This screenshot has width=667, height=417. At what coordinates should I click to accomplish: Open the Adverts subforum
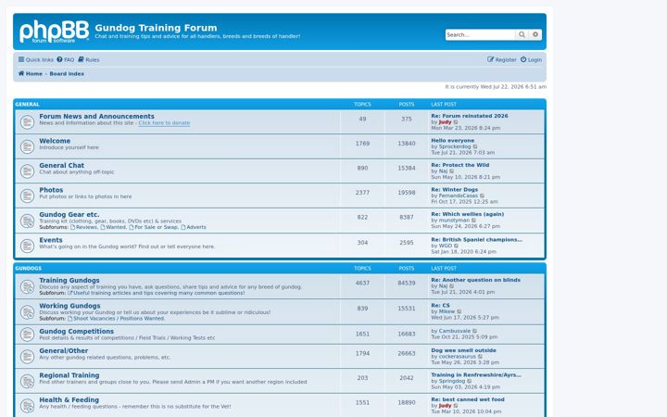(x=194, y=227)
